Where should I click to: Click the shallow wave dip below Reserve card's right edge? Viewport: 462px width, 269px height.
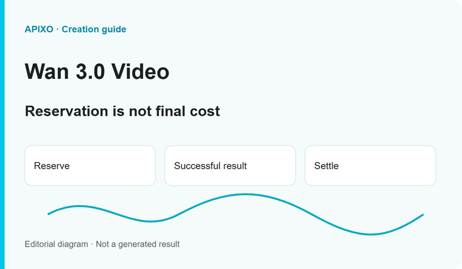(x=151, y=221)
